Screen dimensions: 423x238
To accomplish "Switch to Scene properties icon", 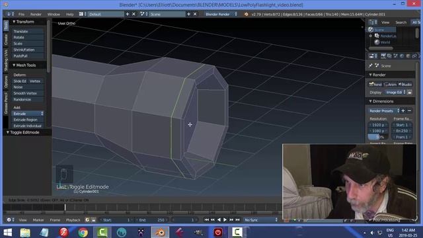I will [395, 56].
